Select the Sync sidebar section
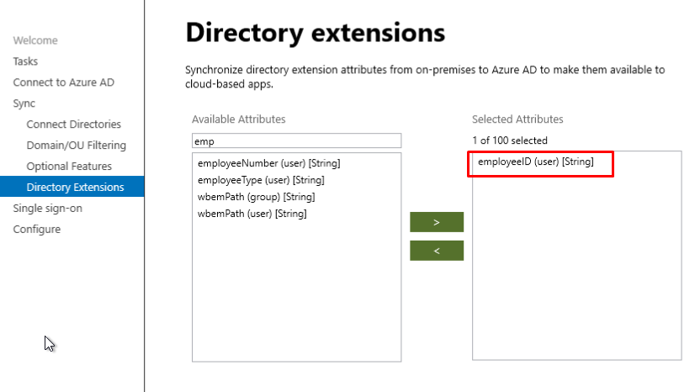Image resolution: width=695 pixels, height=392 pixels. point(24,103)
